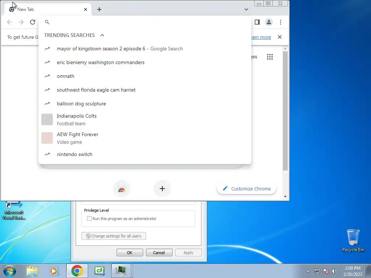371x278 pixels.
Task: Select the Indianapolis Colts suggestion
Action: [x=145, y=119]
